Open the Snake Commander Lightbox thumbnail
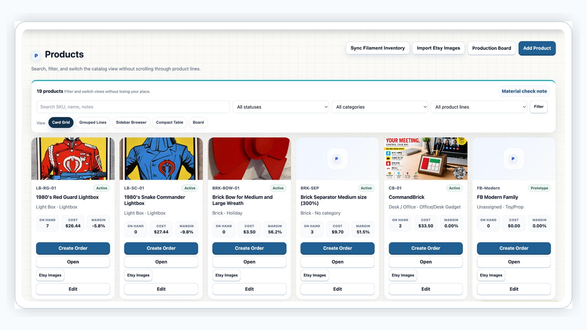The height and width of the screenshot is (330, 587). point(161,159)
